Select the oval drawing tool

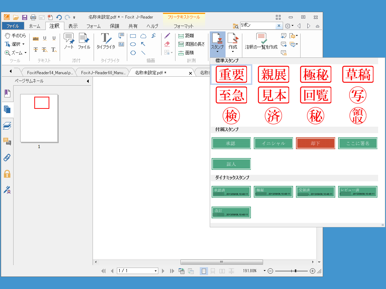[133, 45]
